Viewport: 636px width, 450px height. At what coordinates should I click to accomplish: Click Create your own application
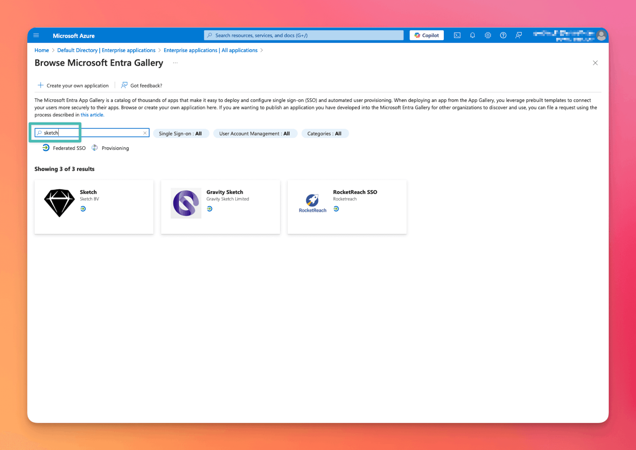[73, 85]
